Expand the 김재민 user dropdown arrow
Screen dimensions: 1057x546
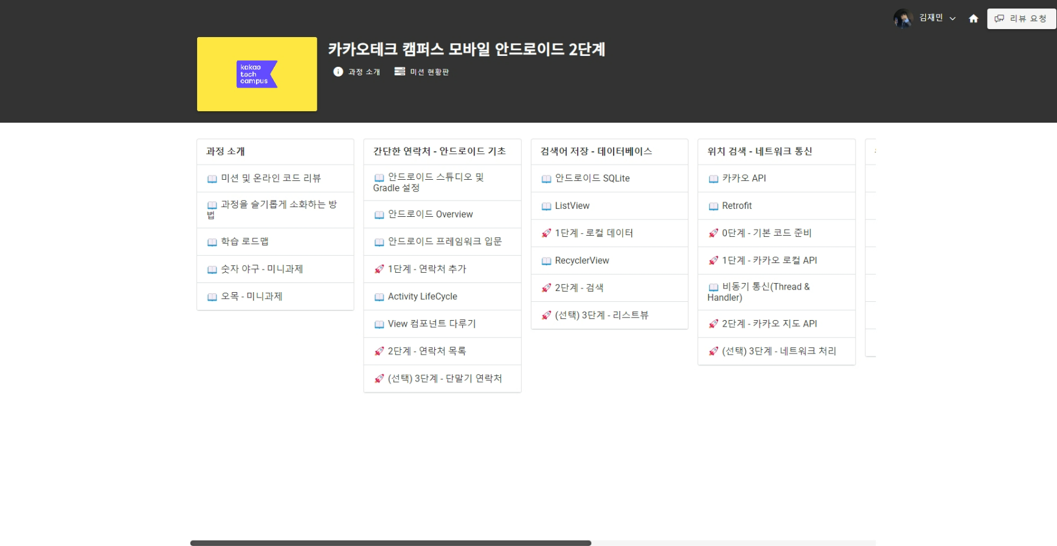coord(952,19)
